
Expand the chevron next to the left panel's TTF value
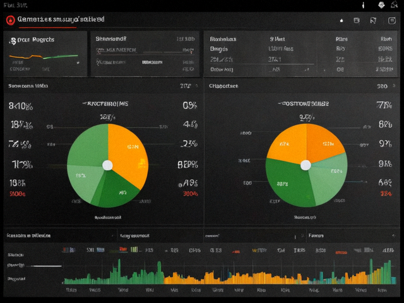click(196, 86)
